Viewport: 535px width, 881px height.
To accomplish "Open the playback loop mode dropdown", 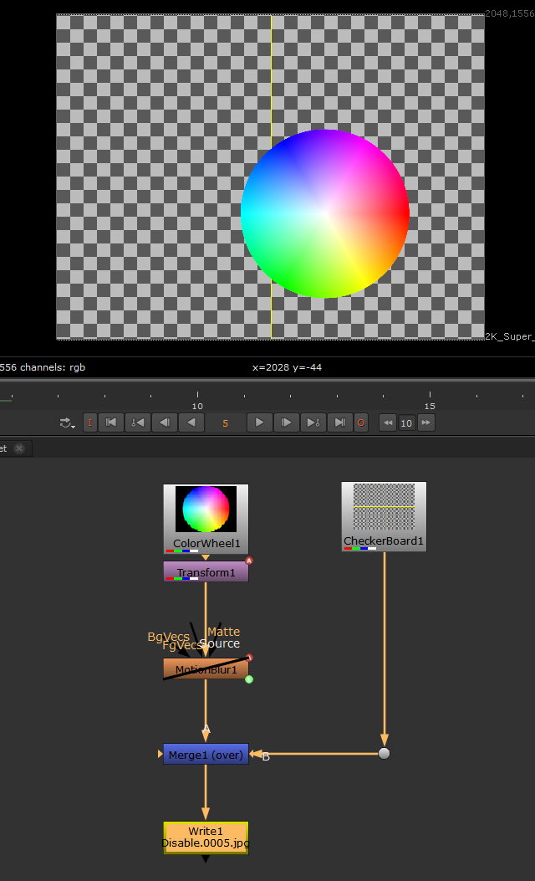I will pyautogui.click(x=68, y=423).
